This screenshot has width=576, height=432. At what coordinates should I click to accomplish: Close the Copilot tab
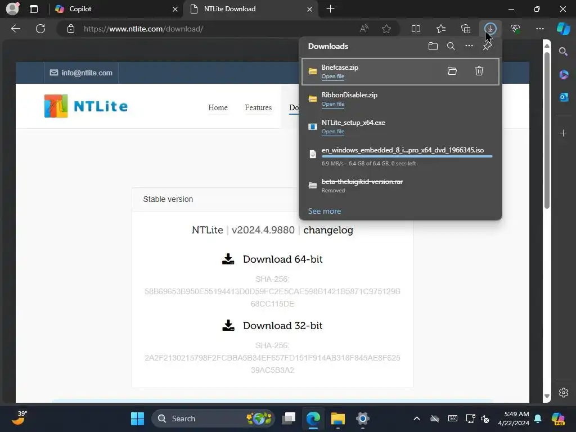[175, 9]
